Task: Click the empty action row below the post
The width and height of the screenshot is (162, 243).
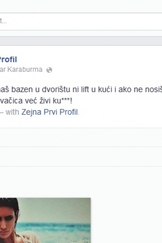Action: coord(81,137)
